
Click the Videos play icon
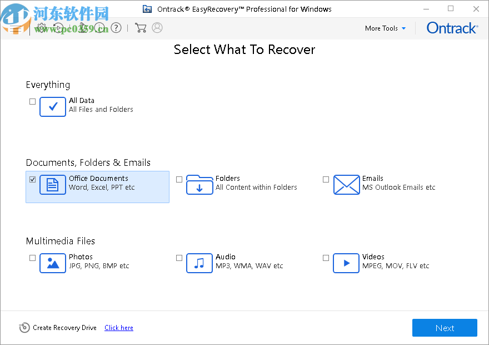(346, 263)
